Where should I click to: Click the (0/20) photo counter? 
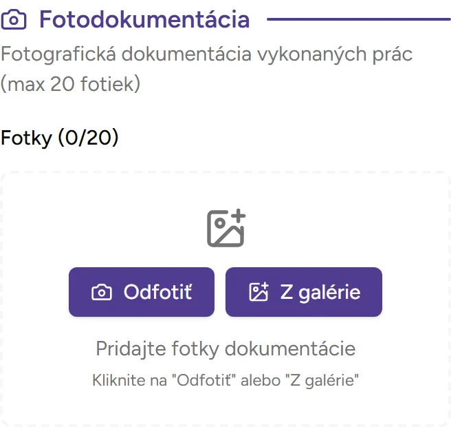click(x=88, y=138)
